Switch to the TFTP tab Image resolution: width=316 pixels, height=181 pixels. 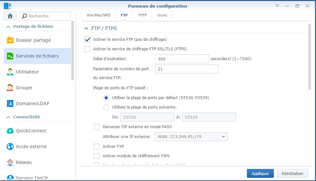[x=142, y=15]
